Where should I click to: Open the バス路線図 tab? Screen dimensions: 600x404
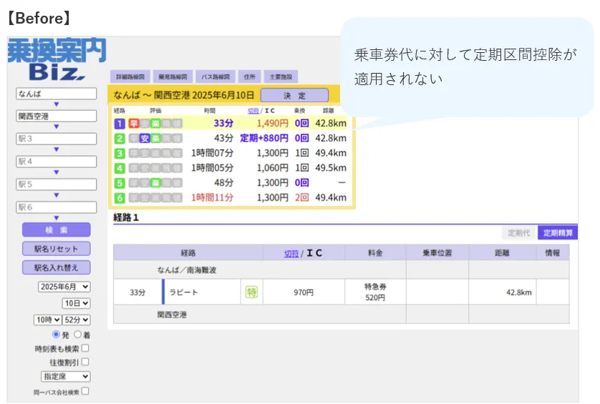click(x=214, y=77)
